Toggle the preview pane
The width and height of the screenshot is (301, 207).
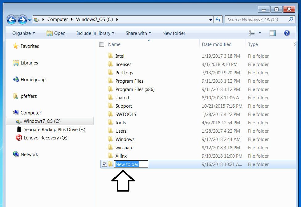(x=273, y=33)
